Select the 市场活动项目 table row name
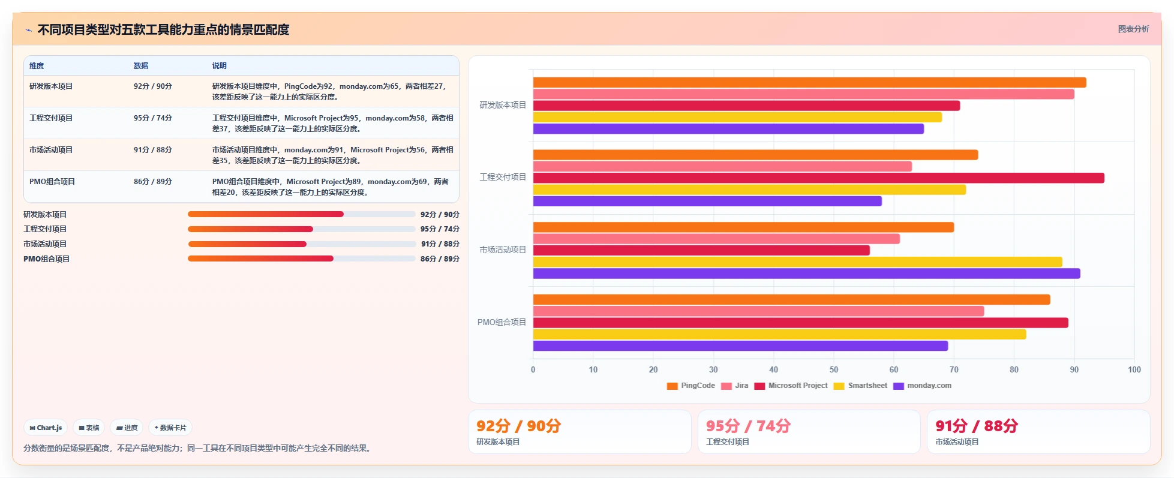Image resolution: width=1174 pixels, height=478 pixels. tap(51, 150)
